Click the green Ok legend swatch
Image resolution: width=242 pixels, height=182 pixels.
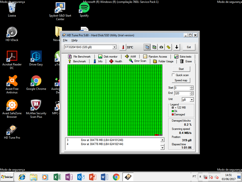pyautogui.click(x=173, y=111)
